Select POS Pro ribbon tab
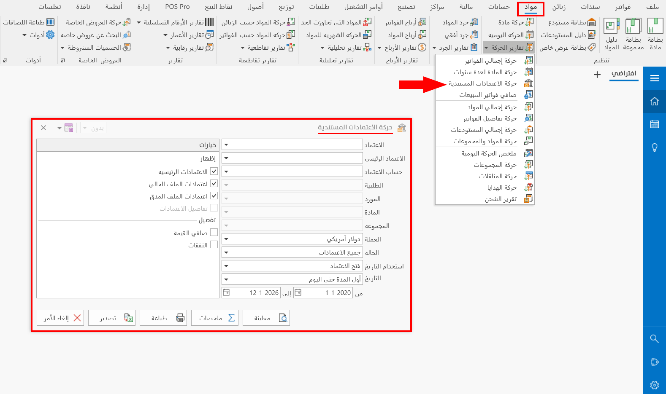 click(177, 7)
